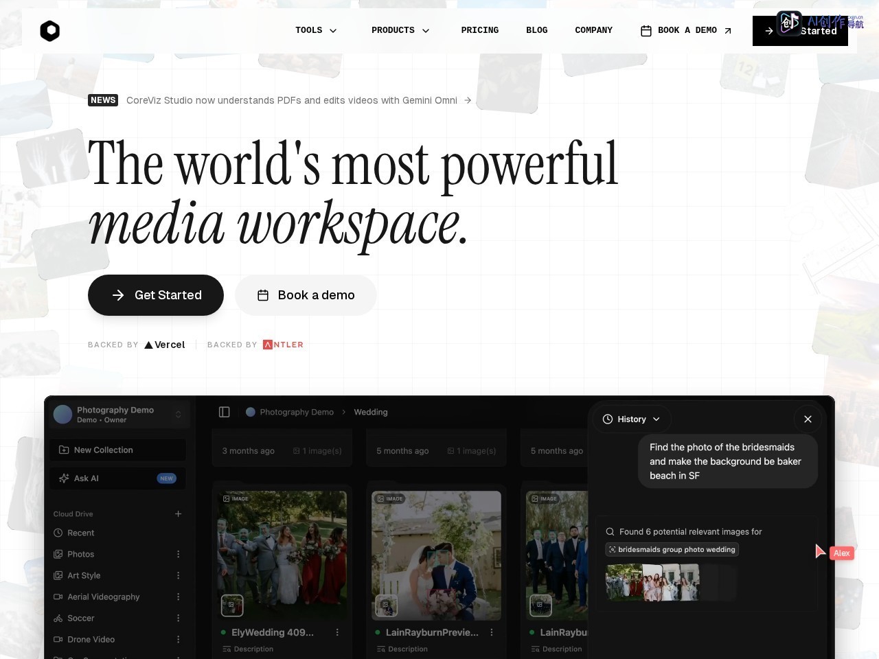Screen dimensions: 879x659
Task: Open the Company page
Action: [594, 30]
